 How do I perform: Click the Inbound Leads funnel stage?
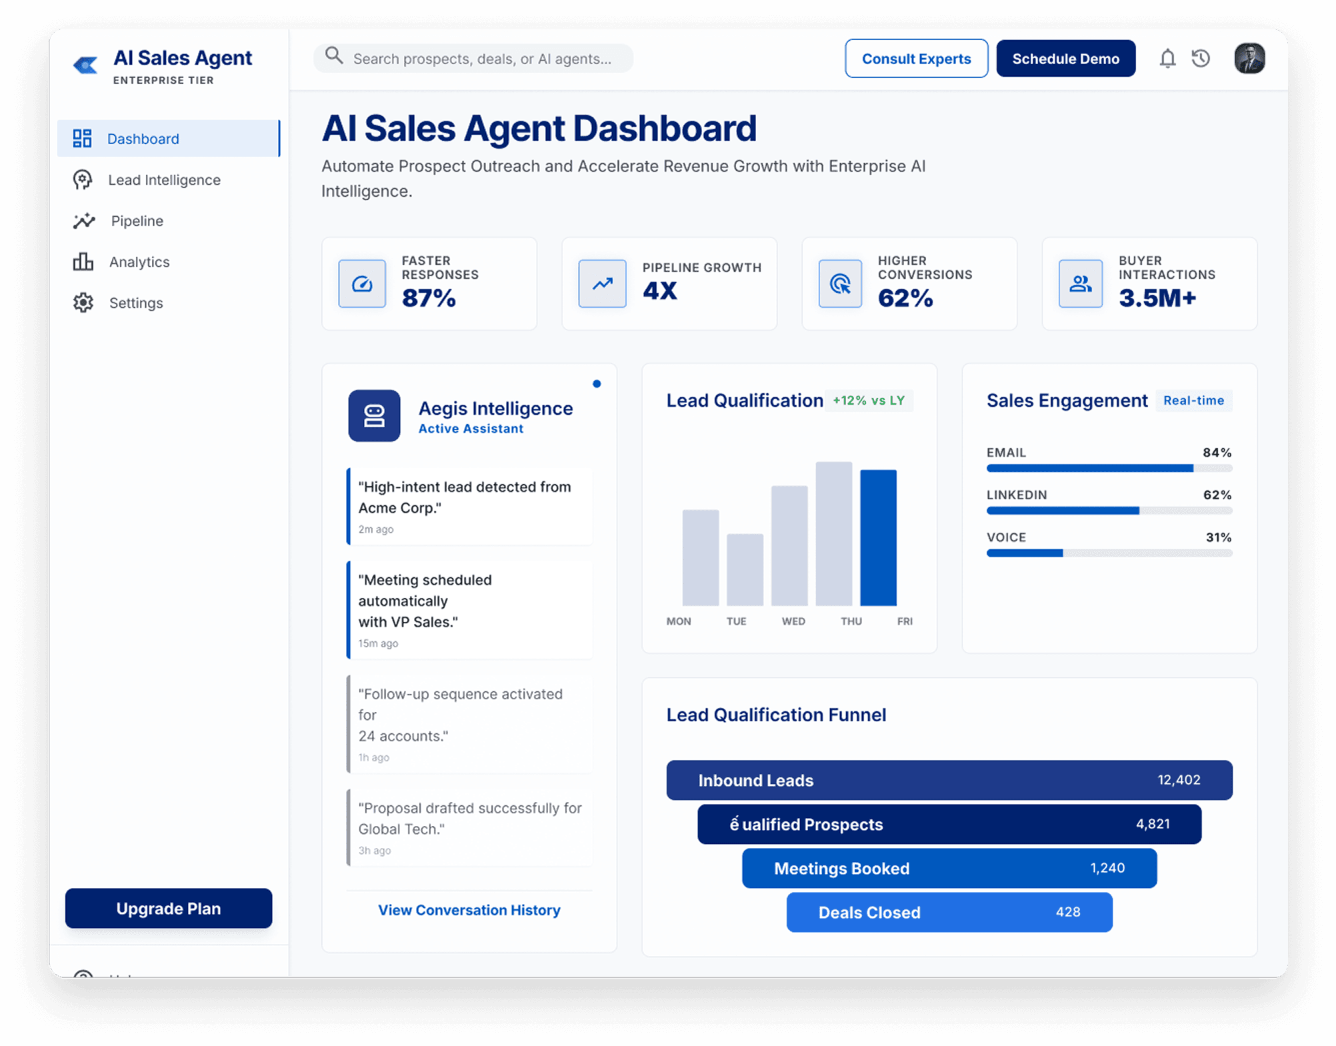click(x=949, y=780)
